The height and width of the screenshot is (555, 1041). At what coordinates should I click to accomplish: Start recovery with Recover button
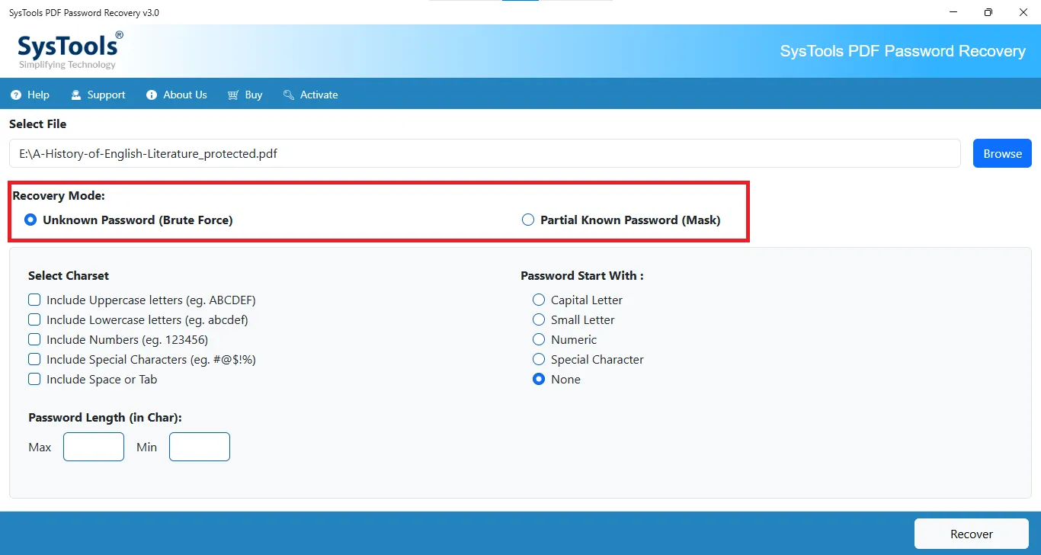point(972,534)
